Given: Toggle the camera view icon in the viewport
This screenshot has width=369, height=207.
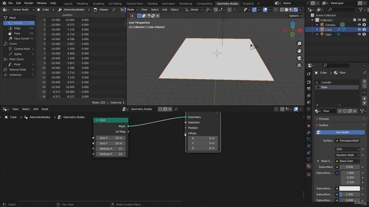Looking at the screenshot, I should [x=299, y=58].
